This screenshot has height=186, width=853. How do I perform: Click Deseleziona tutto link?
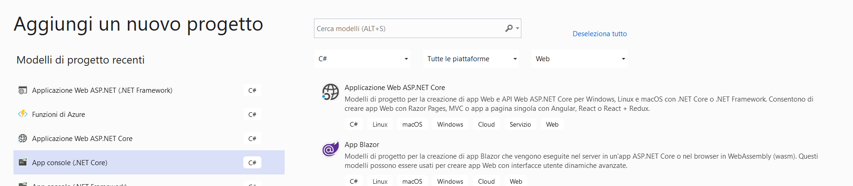(x=600, y=34)
